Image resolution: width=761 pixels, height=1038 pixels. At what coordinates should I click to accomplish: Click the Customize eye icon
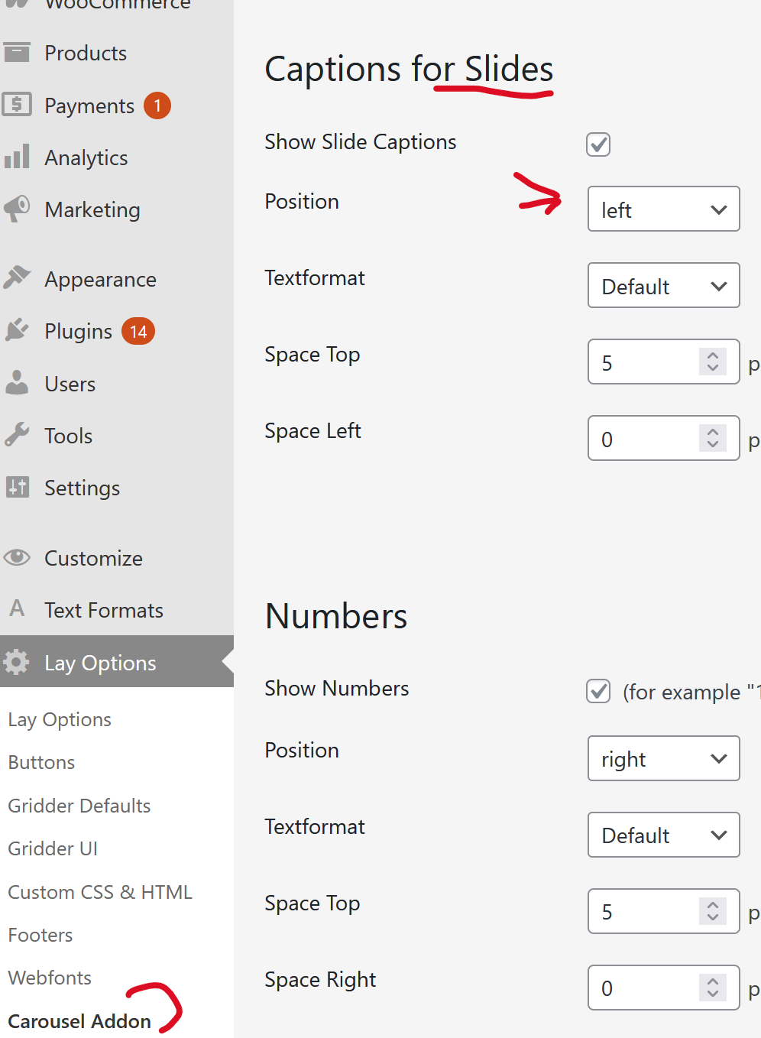tap(17, 557)
